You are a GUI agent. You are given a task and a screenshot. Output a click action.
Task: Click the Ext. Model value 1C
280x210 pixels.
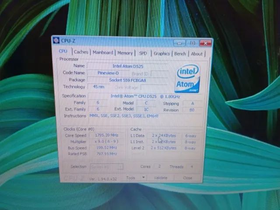(x=146, y=109)
